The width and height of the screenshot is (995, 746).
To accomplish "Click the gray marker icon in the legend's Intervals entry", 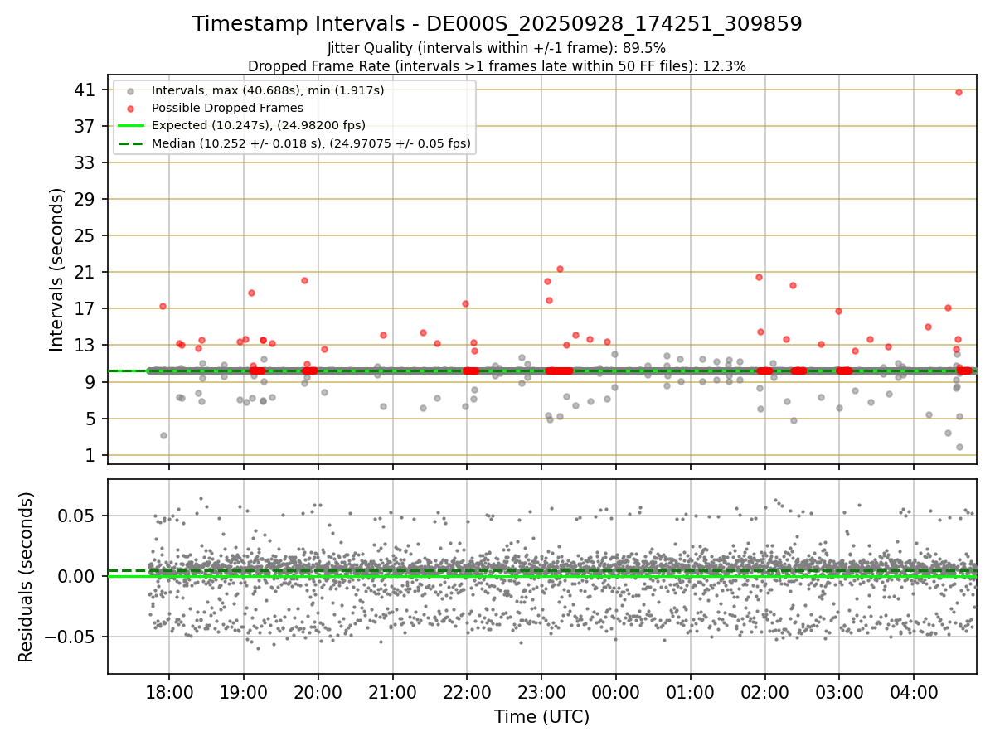I will (x=130, y=90).
